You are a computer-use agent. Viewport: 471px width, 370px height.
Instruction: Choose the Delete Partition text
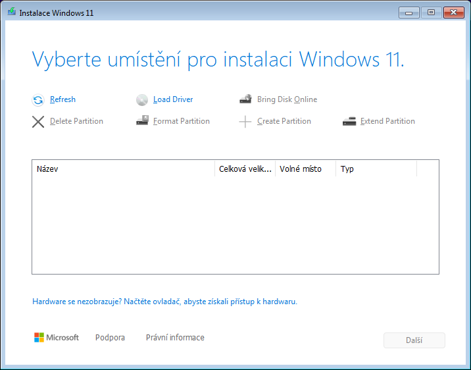[76, 121]
